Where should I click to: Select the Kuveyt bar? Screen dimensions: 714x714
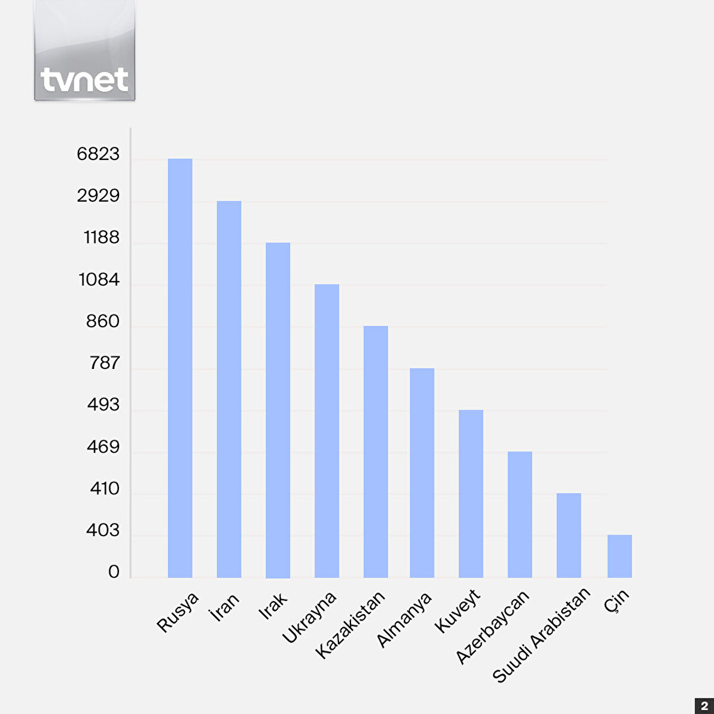(471, 494)
